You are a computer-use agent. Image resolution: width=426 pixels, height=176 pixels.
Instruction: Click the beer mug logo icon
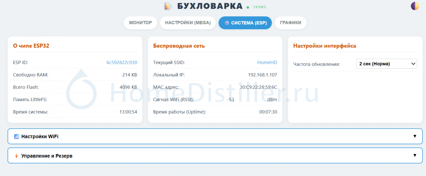pos(167,6)
